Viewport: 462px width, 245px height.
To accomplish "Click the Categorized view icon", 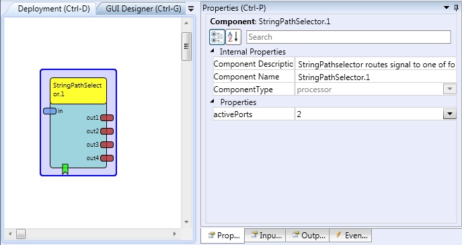I will [217, 37].
